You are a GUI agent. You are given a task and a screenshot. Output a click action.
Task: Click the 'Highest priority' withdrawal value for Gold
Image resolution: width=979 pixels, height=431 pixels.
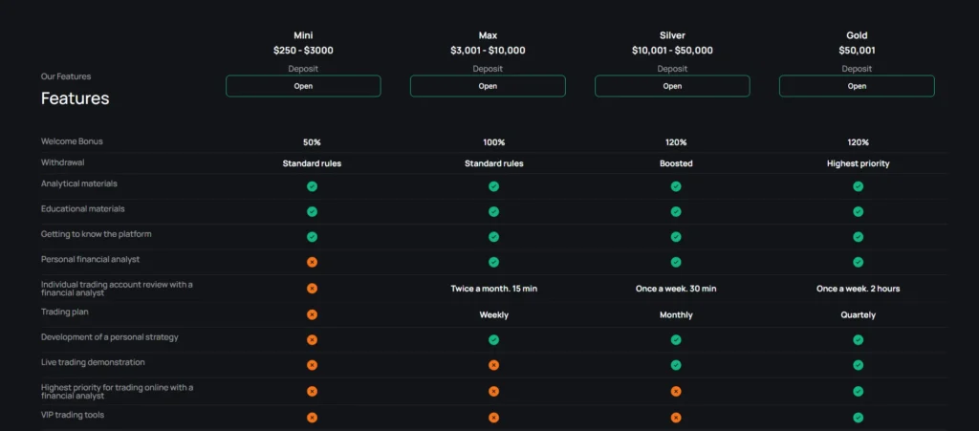(858, 163)
